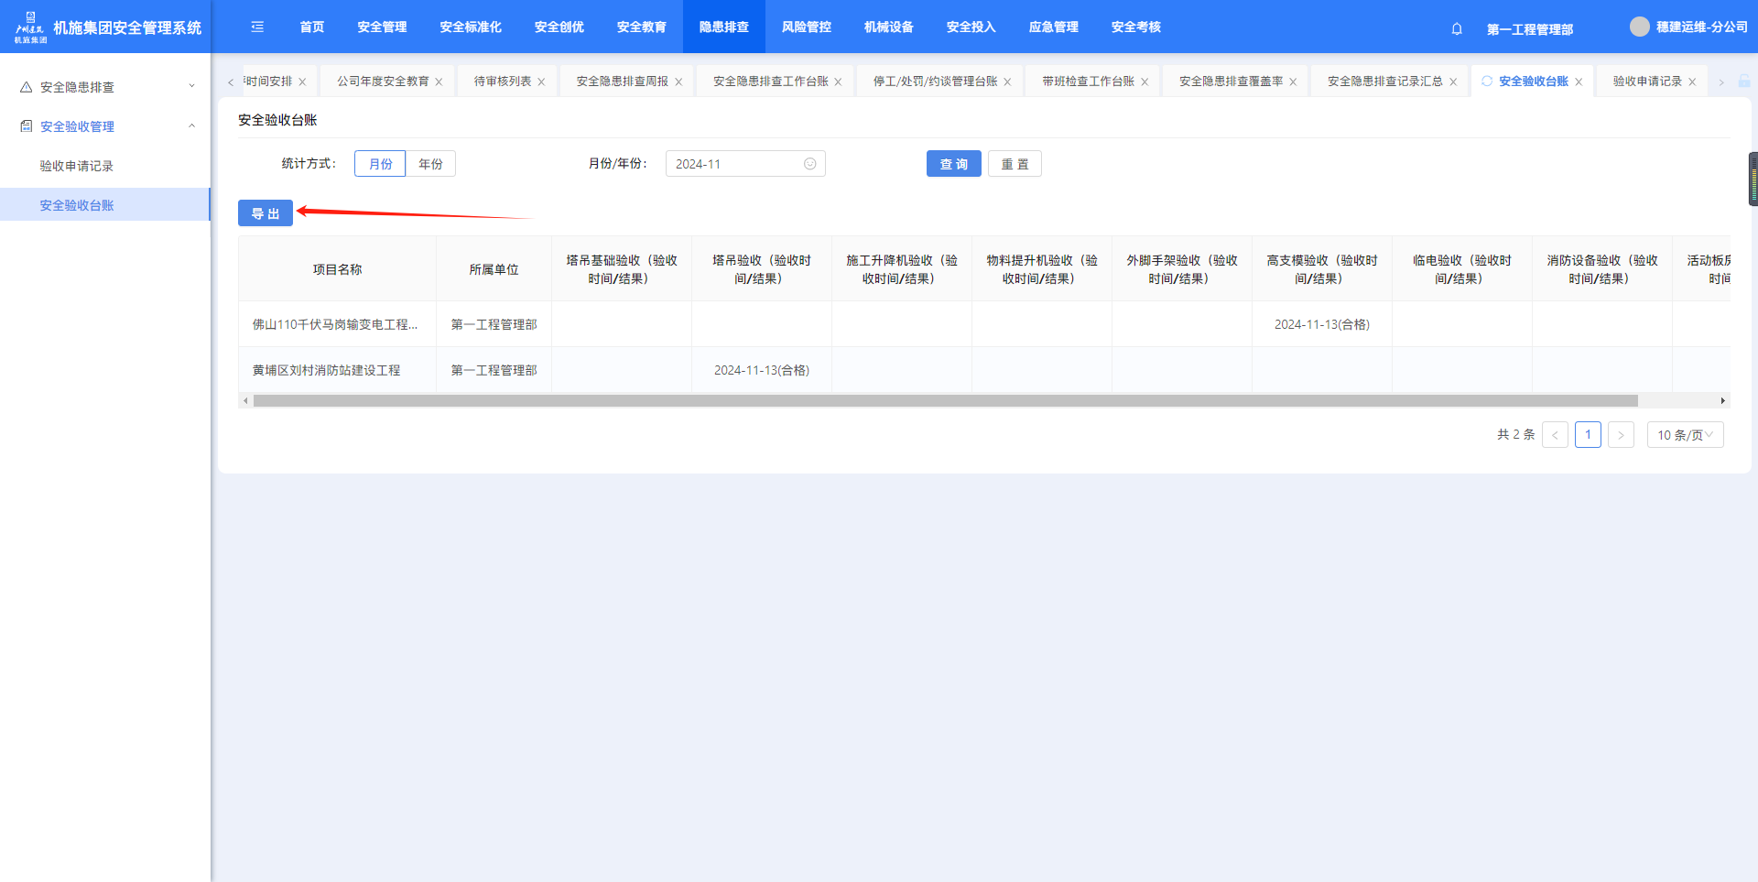The height and width of the screenshot is (882, 1758).
Task: Select the 月份 statistics mode
Action: tap(380, 164)
